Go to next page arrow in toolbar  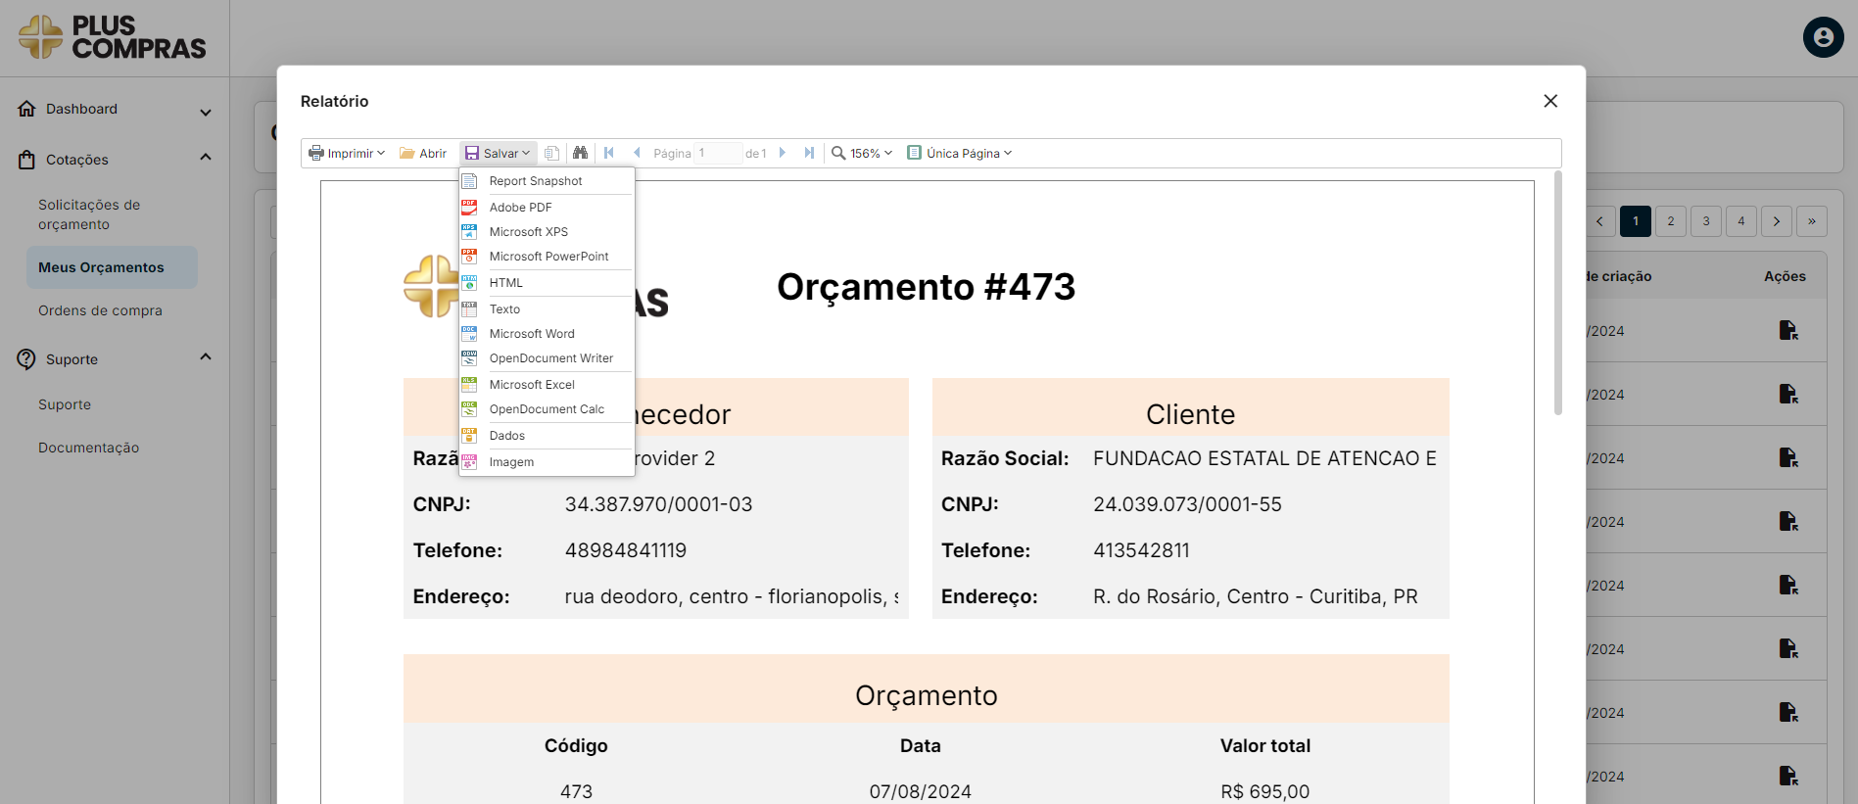783,153
